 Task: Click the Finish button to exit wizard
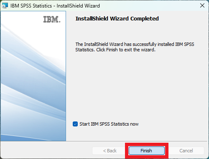(x=146, y=151)
